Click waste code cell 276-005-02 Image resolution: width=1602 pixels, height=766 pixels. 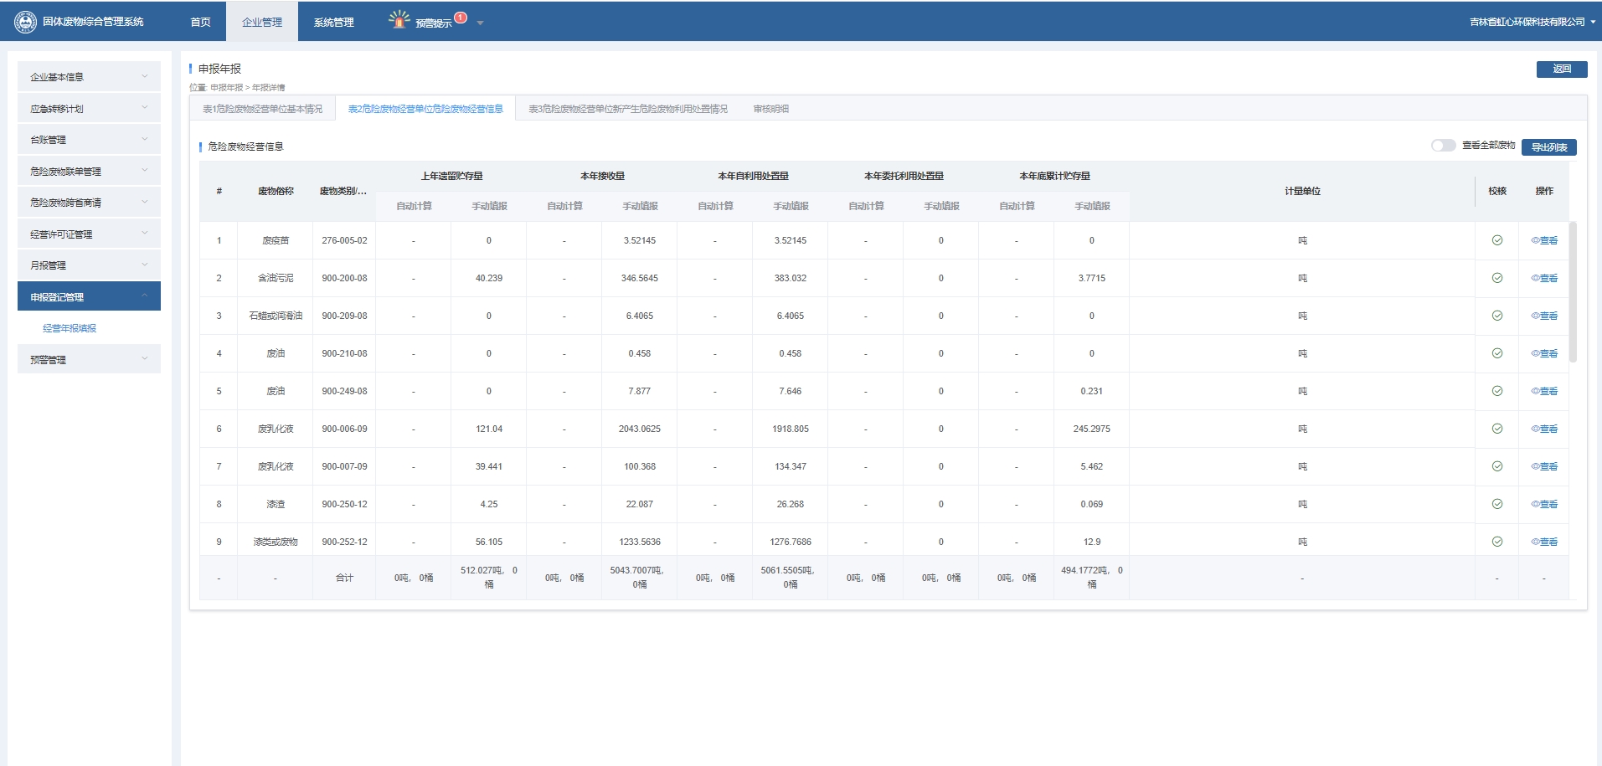(344, 240)
